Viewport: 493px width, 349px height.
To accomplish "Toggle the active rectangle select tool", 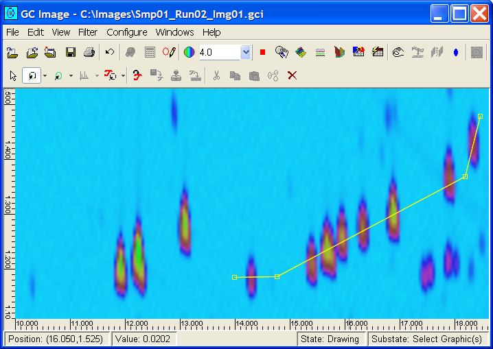I will (32, 75).
